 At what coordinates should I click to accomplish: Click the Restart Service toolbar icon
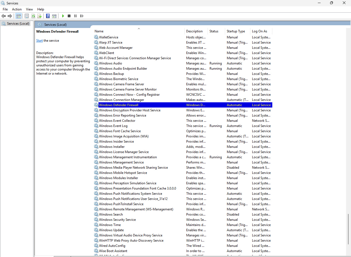(x=82, y=16)
